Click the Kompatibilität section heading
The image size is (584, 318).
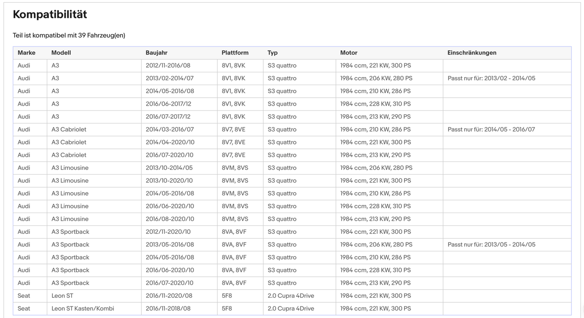[50, 15]
